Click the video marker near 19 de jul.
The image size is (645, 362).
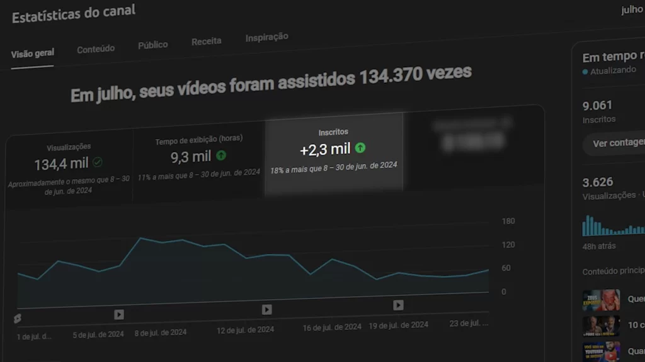coord(398,305)
